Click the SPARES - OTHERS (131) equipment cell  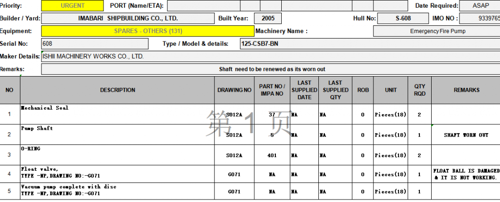point(147,31)
